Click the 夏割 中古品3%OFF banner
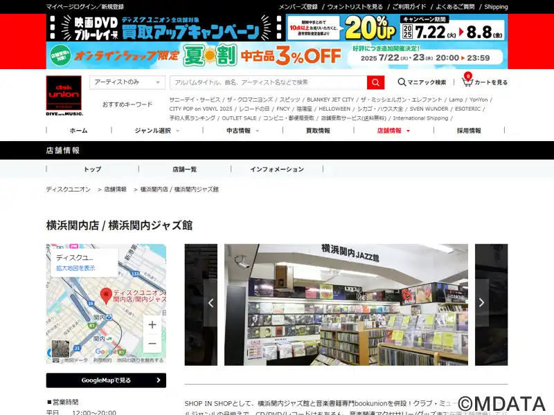Screen dimensions: 554x415 277,55
